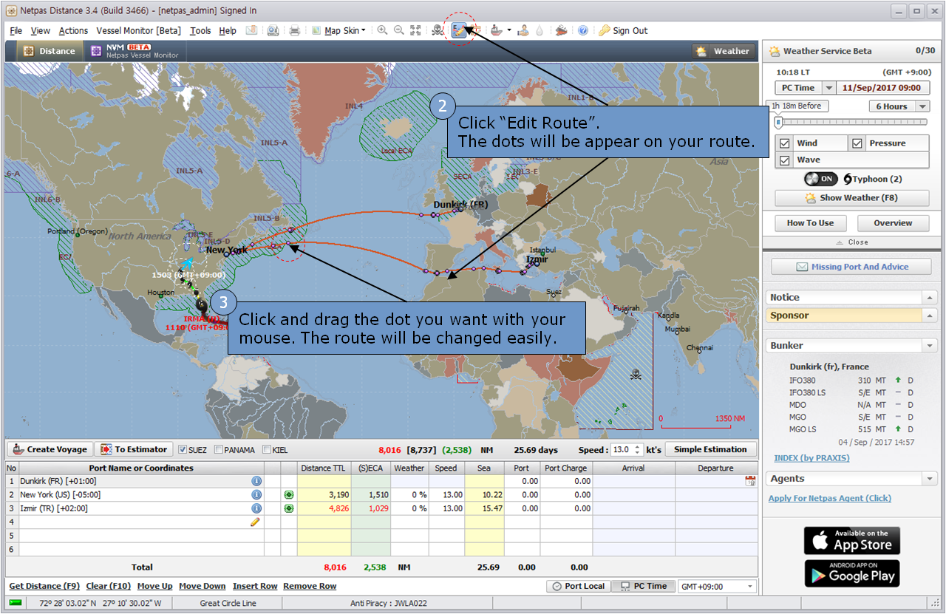Click the To Estimator button
Screen dimensions: 946x614
click(134, 449)
